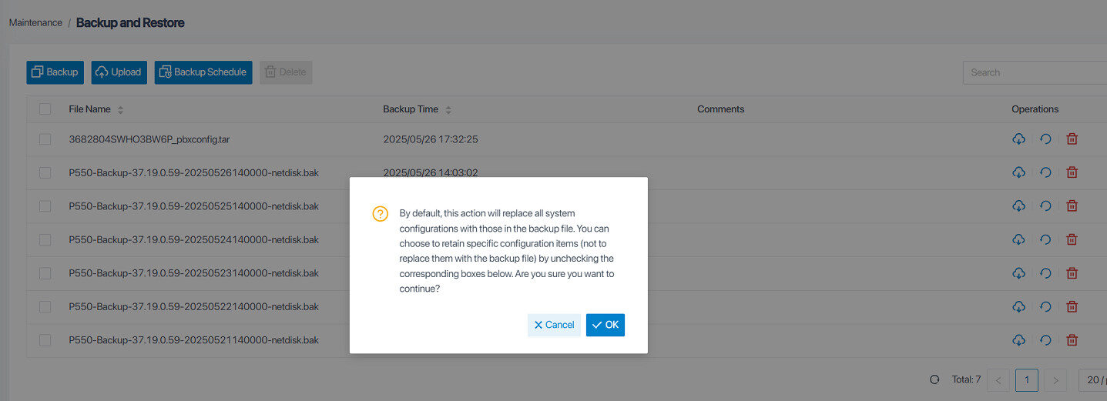Delete the 20250526140000 netdisk backup
Viewport: 1107px width, 401px height.
coord(1072,172)
